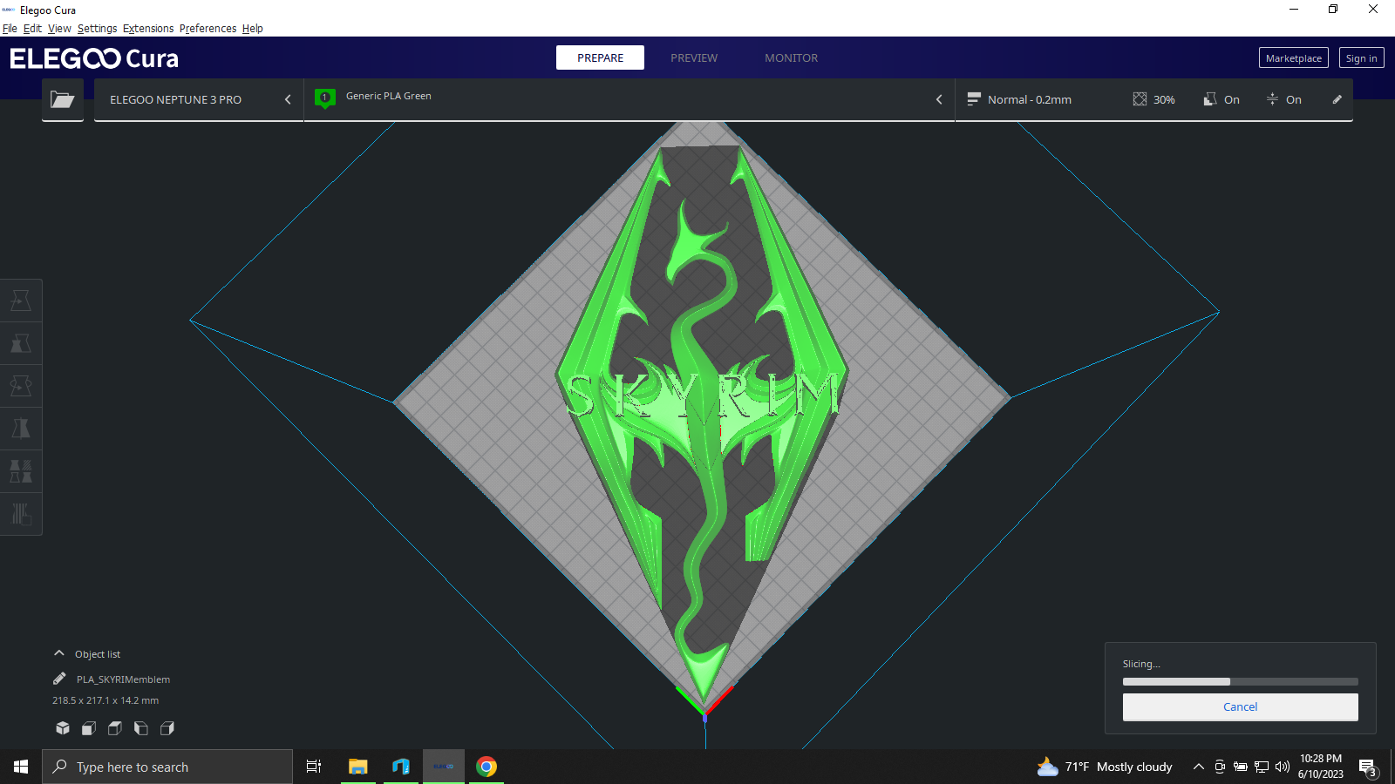1395x784 pixels.
Task: Switch to right side view icon
Action: 167,728
